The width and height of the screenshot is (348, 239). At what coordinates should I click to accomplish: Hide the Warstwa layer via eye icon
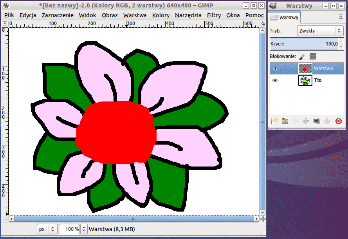[x=275, y=69]
